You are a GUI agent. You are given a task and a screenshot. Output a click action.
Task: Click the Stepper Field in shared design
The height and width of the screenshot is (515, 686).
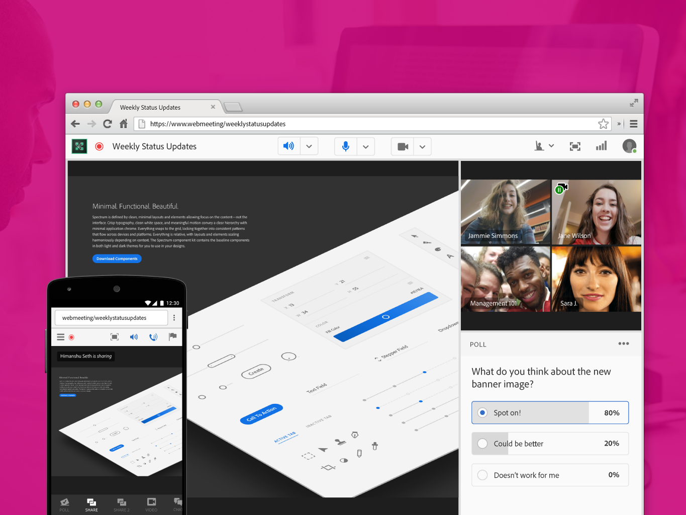coord(391,354)
